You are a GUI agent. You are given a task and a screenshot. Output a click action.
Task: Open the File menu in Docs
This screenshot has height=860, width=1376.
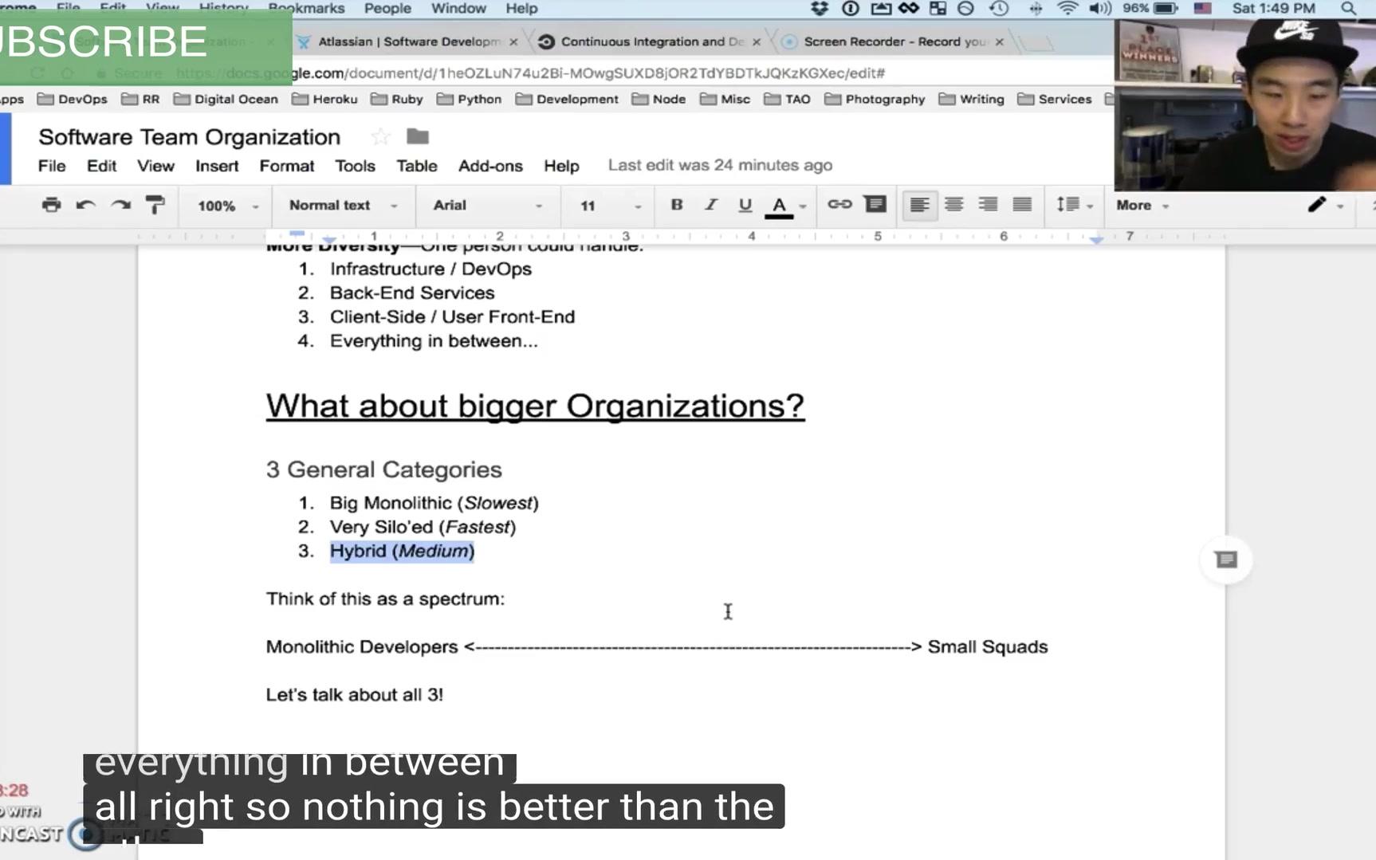[52, 166]
